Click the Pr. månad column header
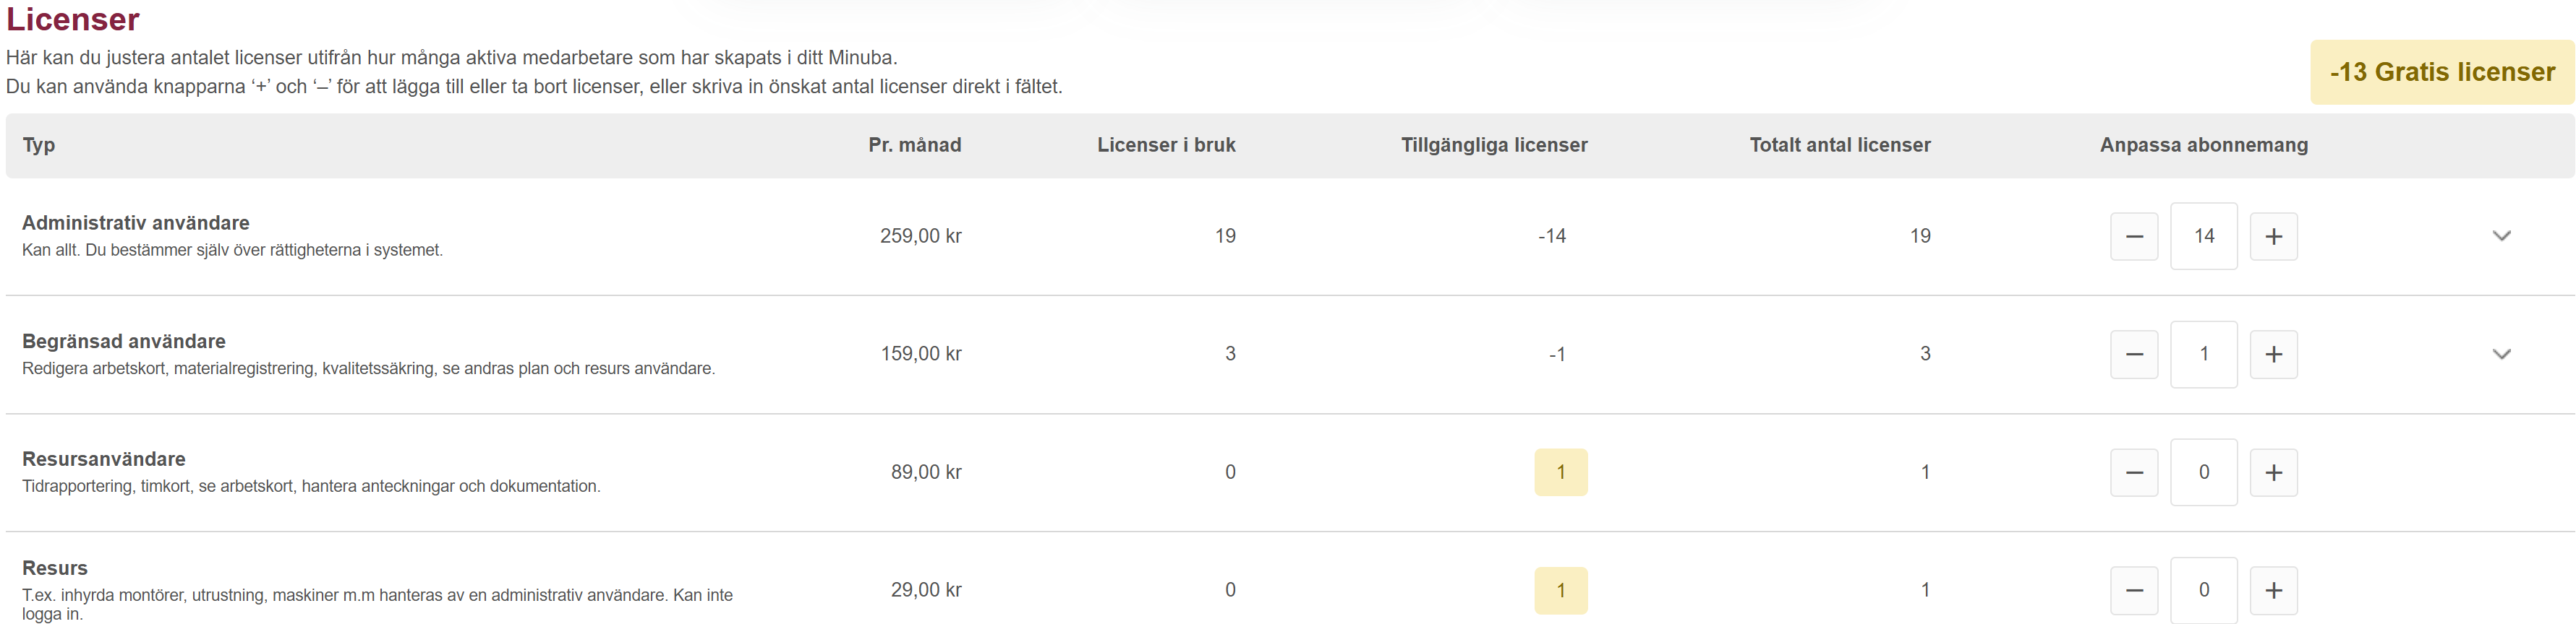 tap(914, 144)
